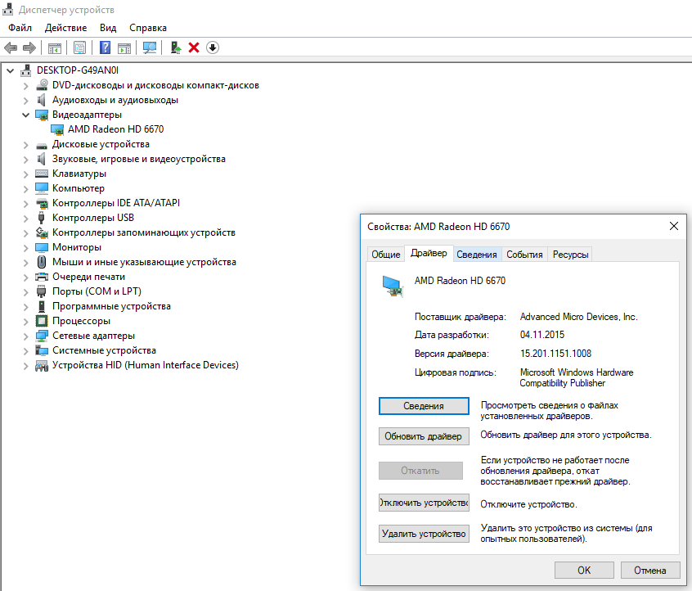This screenshot has height=591, width=692.
Task: Expand Контроллеры IDE ATA/ATAPI
Action: (x=25, y=204)
